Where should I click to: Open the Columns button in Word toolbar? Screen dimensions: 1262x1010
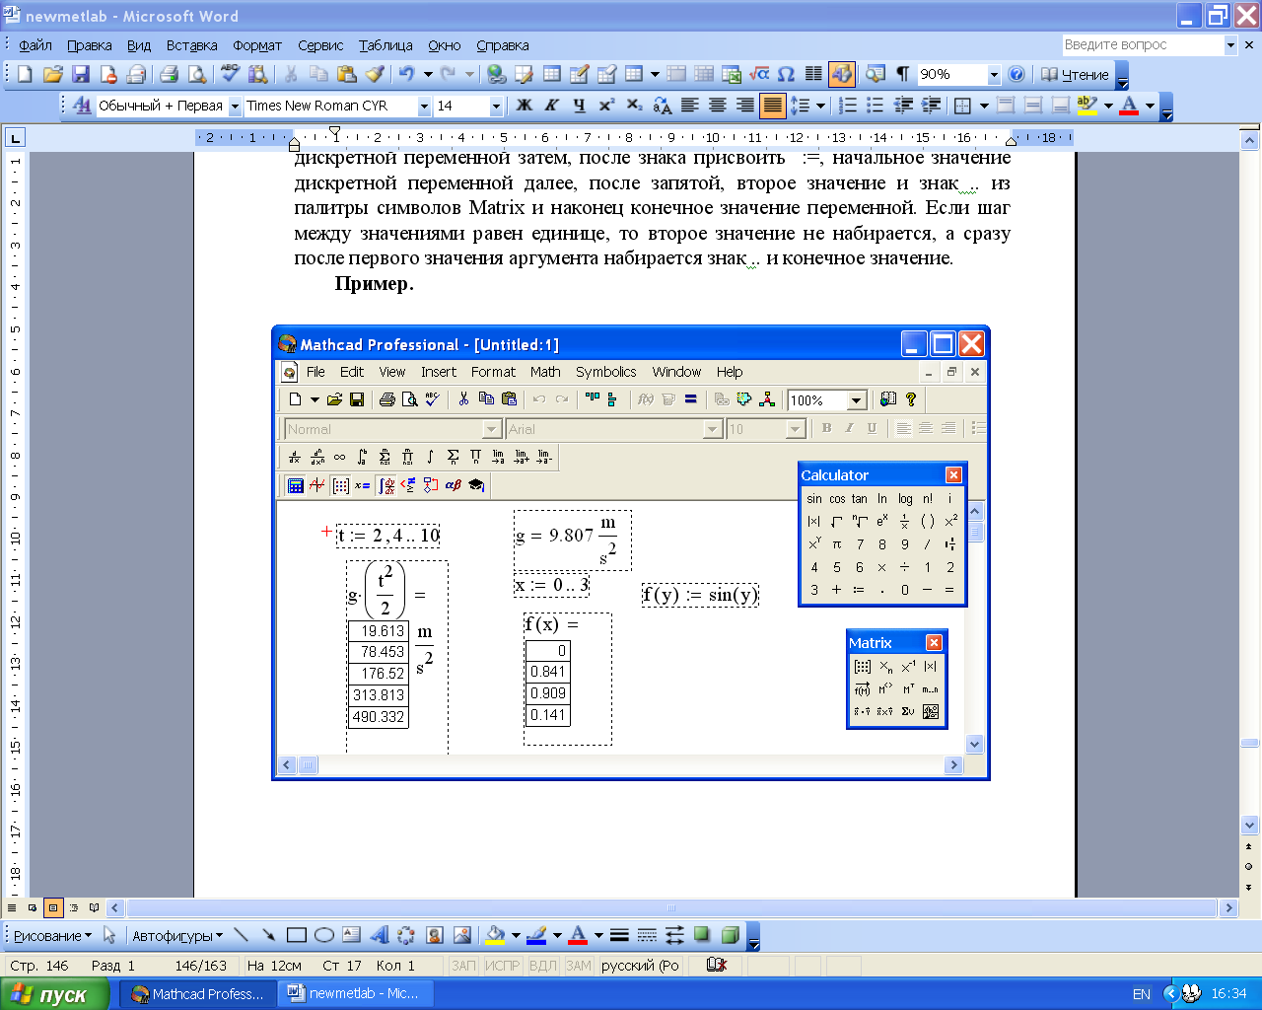[813, 74]
